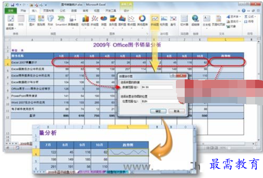Open the 条形图 bar chart dropdown

pyautogui.click(x=113, y=28)
